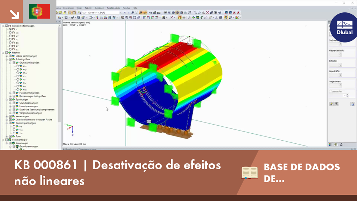This screenshot has height=201, width=357.
Task: Expand Verzerrungen tree node
Action: (x=7, y=116)
